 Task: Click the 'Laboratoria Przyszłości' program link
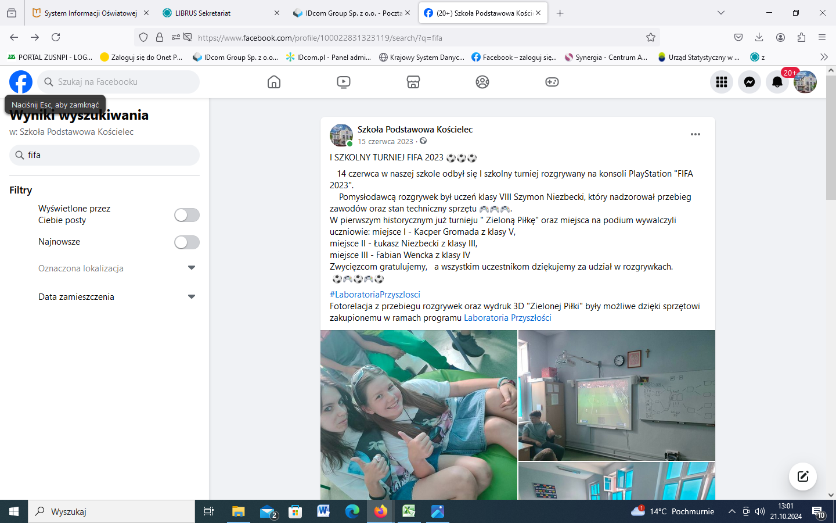(507, 318)
